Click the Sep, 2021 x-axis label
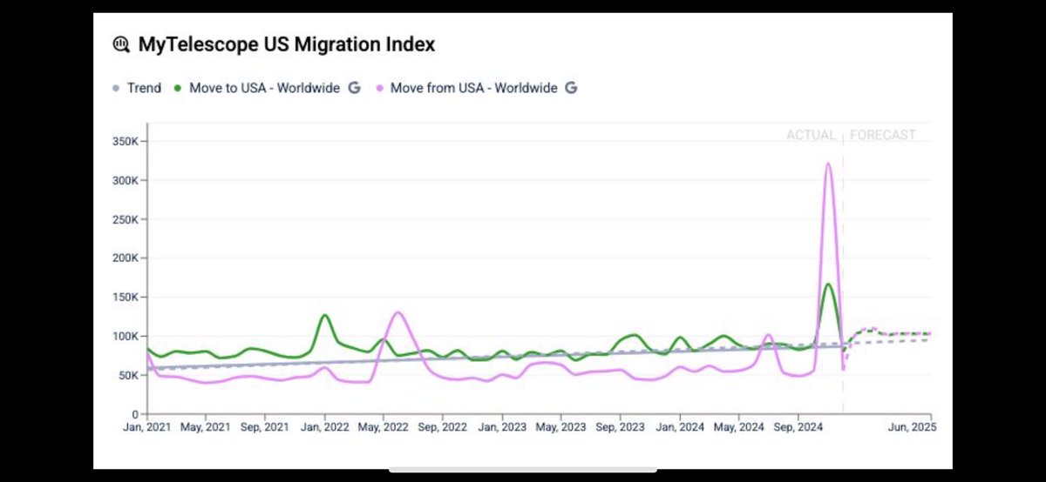This screenshot has height=482, width=1046. point(265,428)
